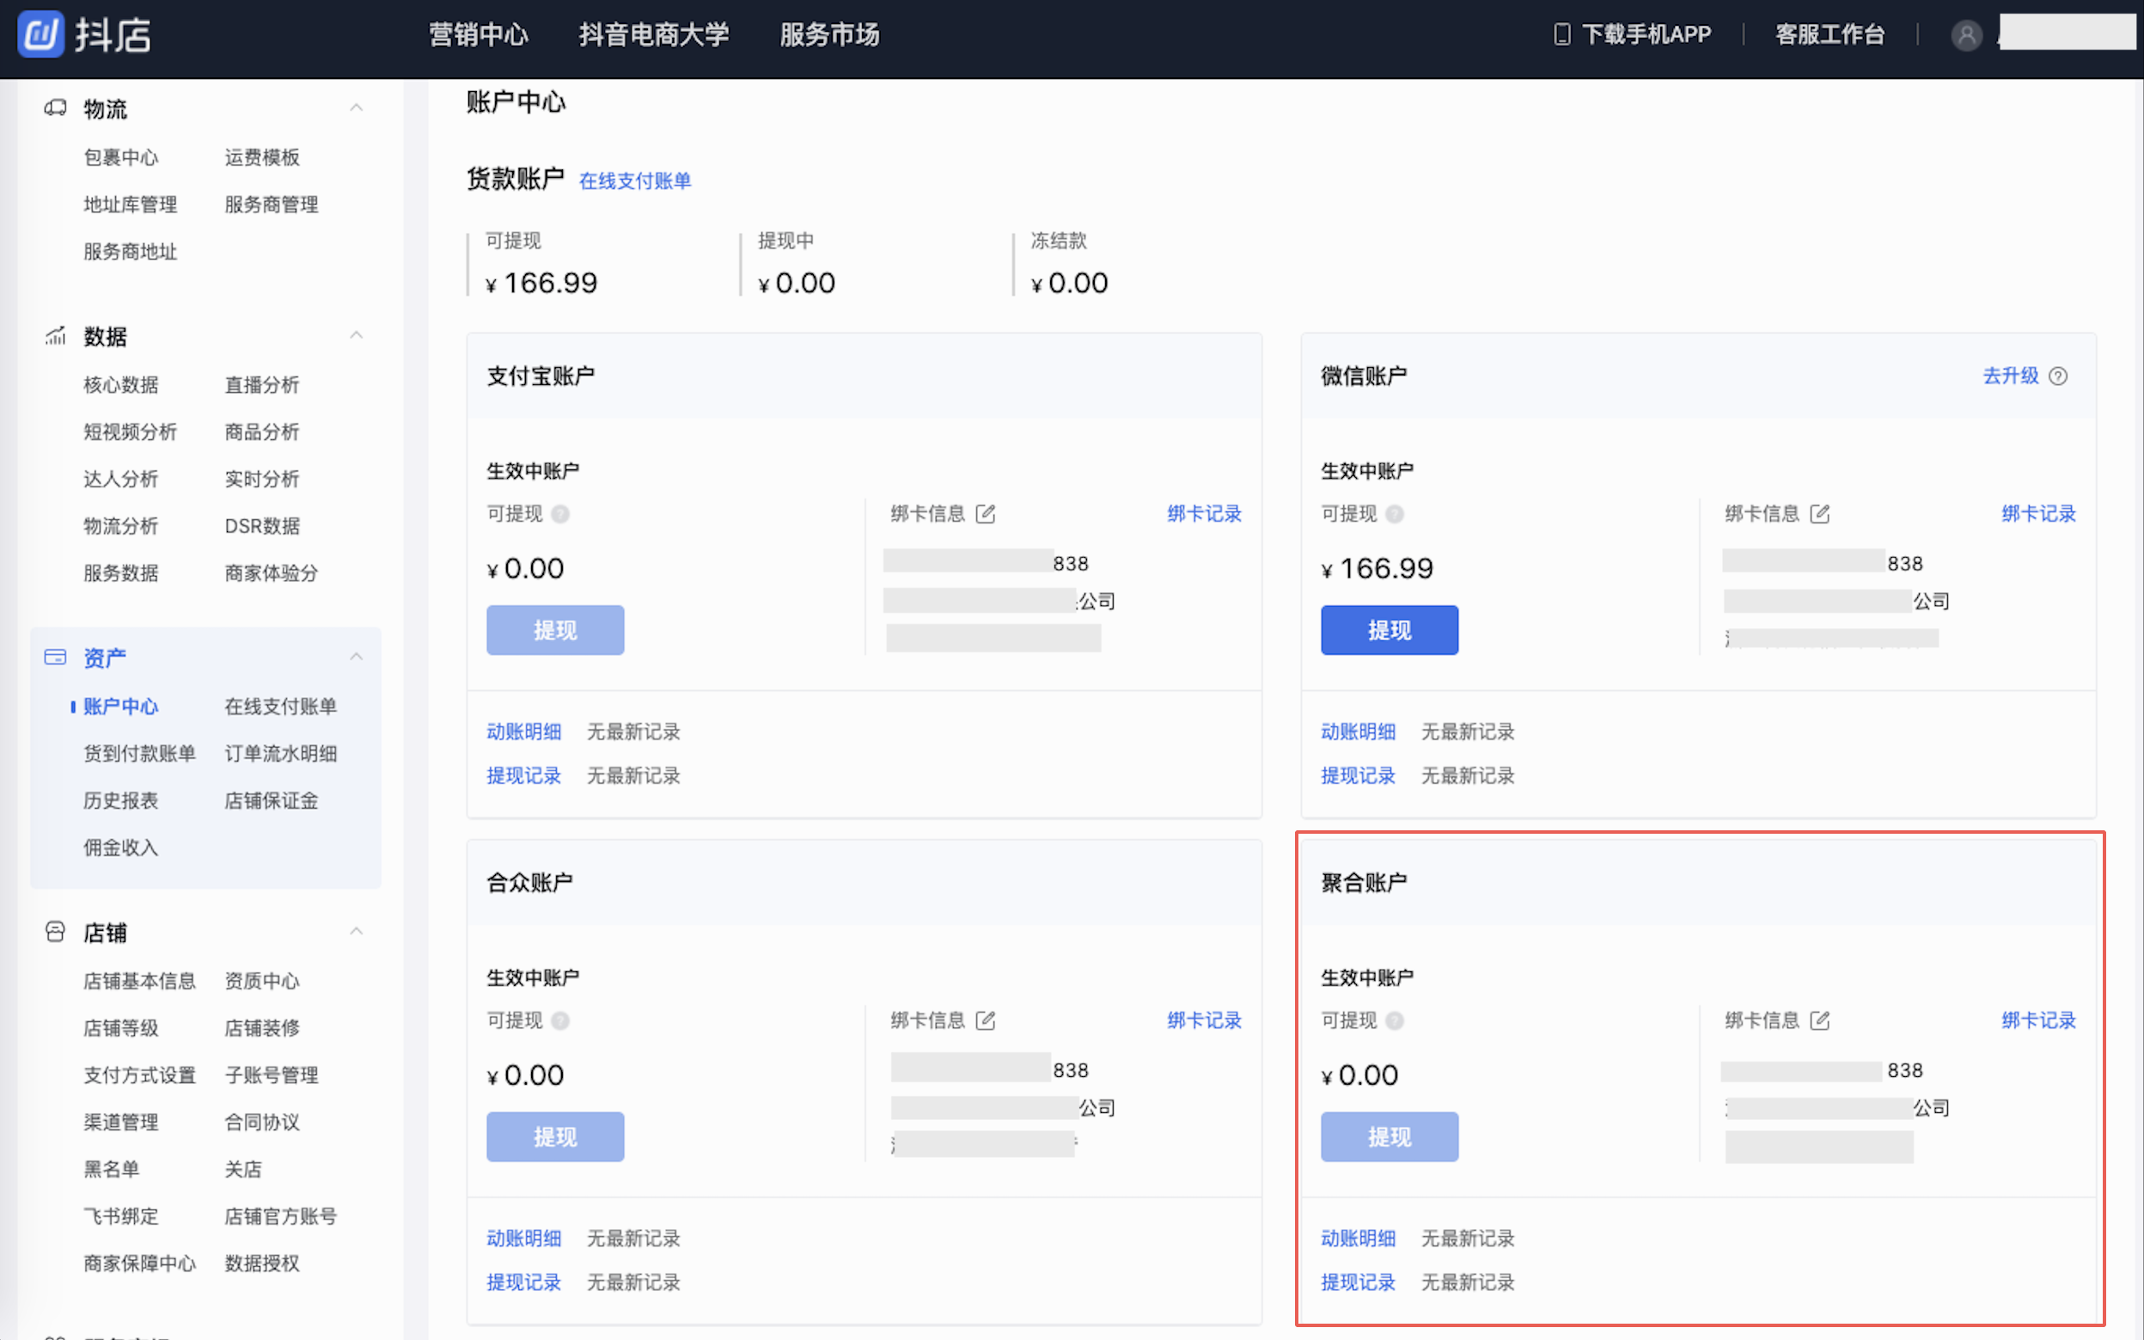2144x1340 pixels.
Task: Open 绑卡记录 in 支付宝账户
Action: [x=1204, y=514]
